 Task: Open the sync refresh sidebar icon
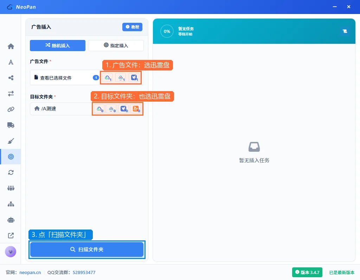click(x=11, y=172)
